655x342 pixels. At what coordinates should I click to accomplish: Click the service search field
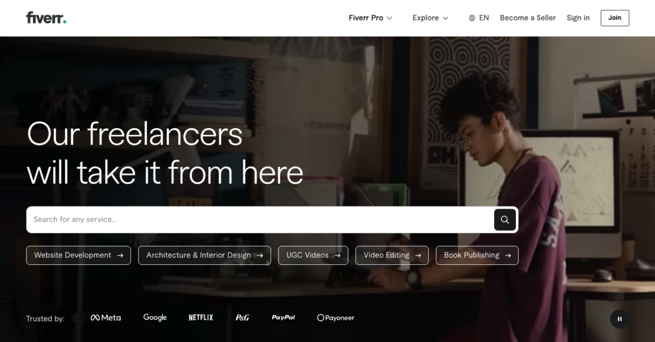pos(234,219)
